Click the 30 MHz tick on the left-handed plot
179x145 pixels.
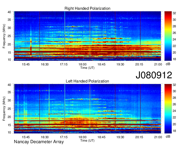[x=9, y=100]
